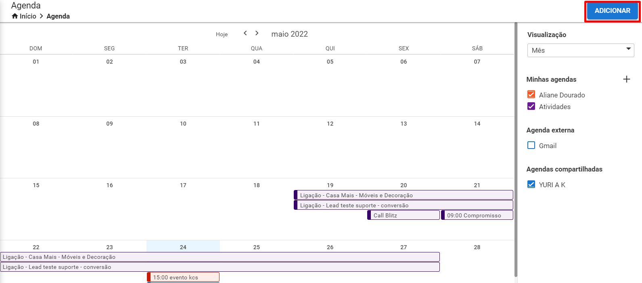Select day 26 in the calendar
Image resolution: width=642 pixels, height=283 pixels.
click(330, 247)
